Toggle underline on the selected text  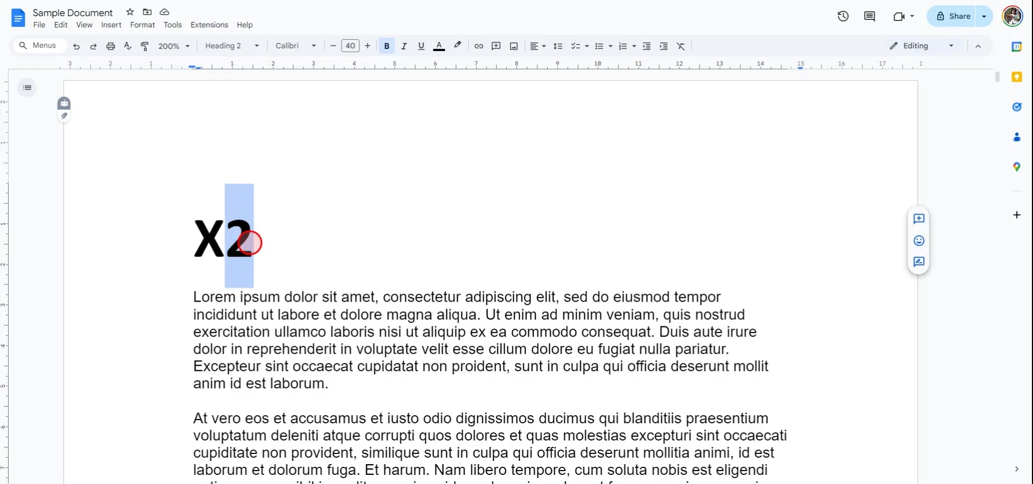tap(421, 46)
